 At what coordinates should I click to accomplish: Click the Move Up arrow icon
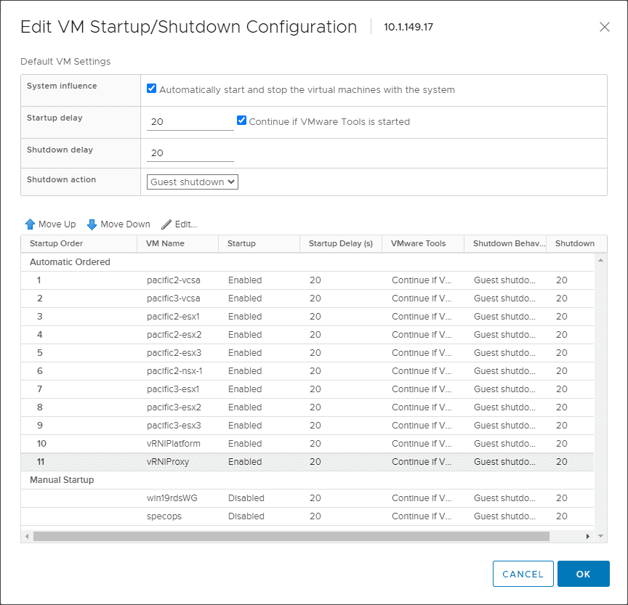[x=31, y=224]
